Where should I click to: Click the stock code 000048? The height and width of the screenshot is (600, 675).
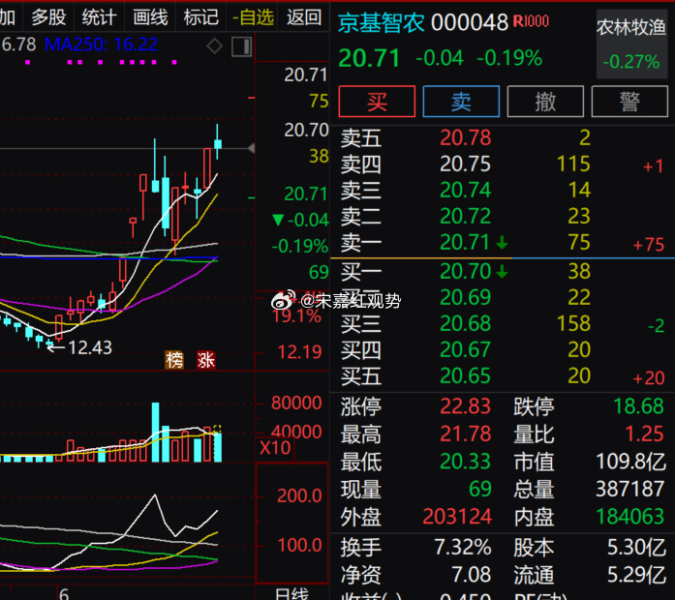point(470,22)
